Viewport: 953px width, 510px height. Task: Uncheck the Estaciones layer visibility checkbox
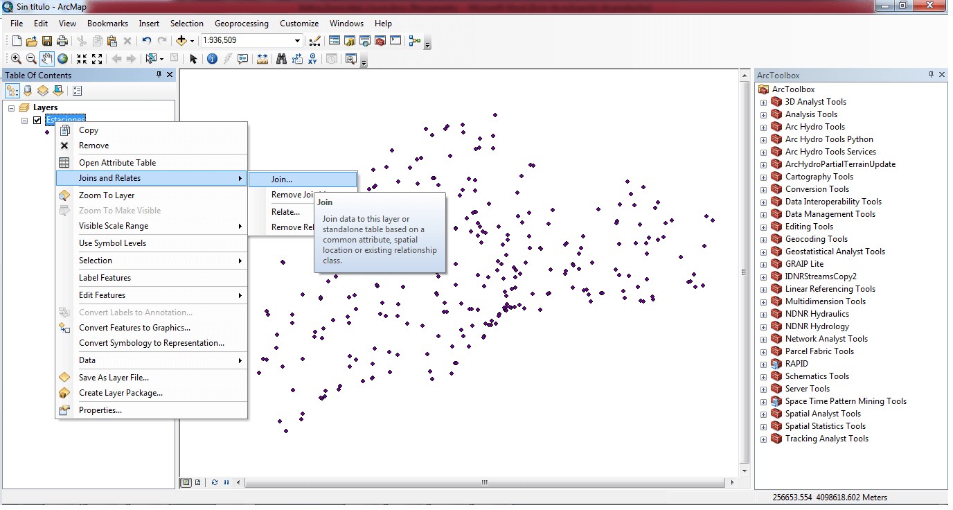coord(37,121)
